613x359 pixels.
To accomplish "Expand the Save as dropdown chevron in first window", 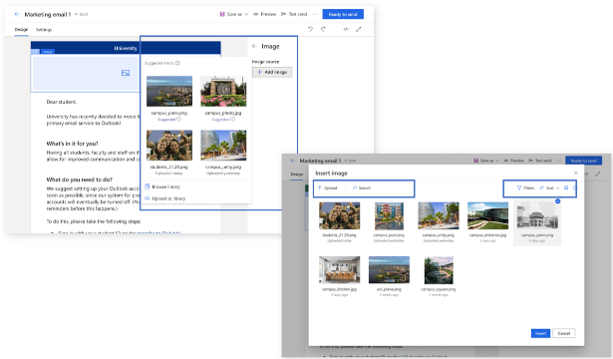I will (x=246, y=14).
